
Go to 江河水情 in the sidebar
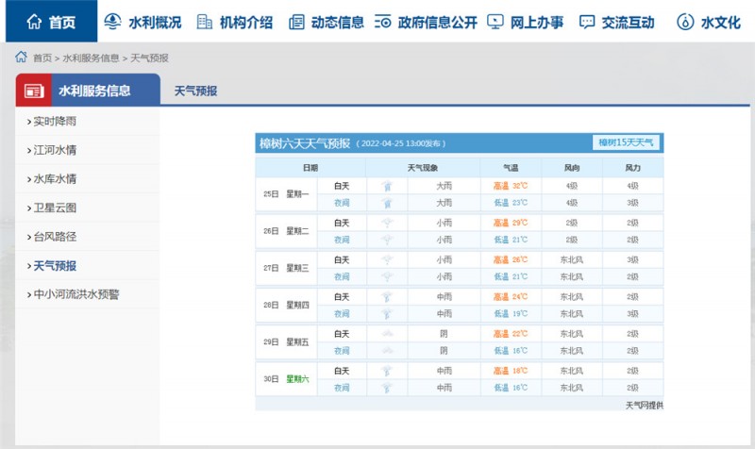tap(55, 150)
